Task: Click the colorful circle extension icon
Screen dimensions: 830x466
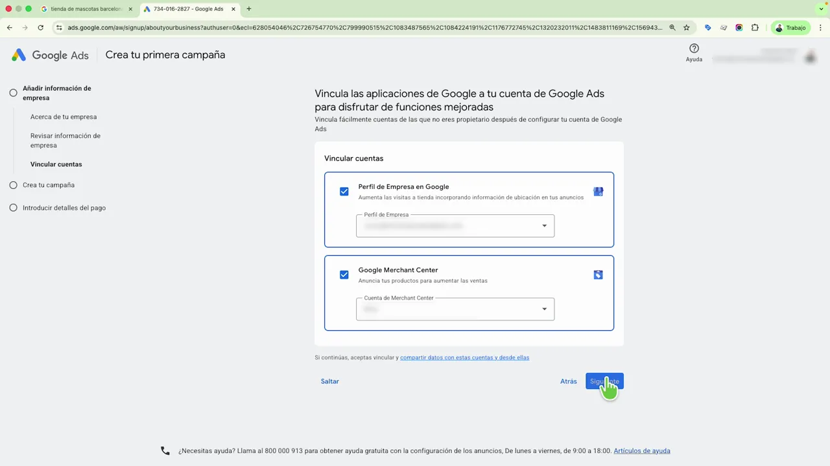Action: click(x=739, y=28)
